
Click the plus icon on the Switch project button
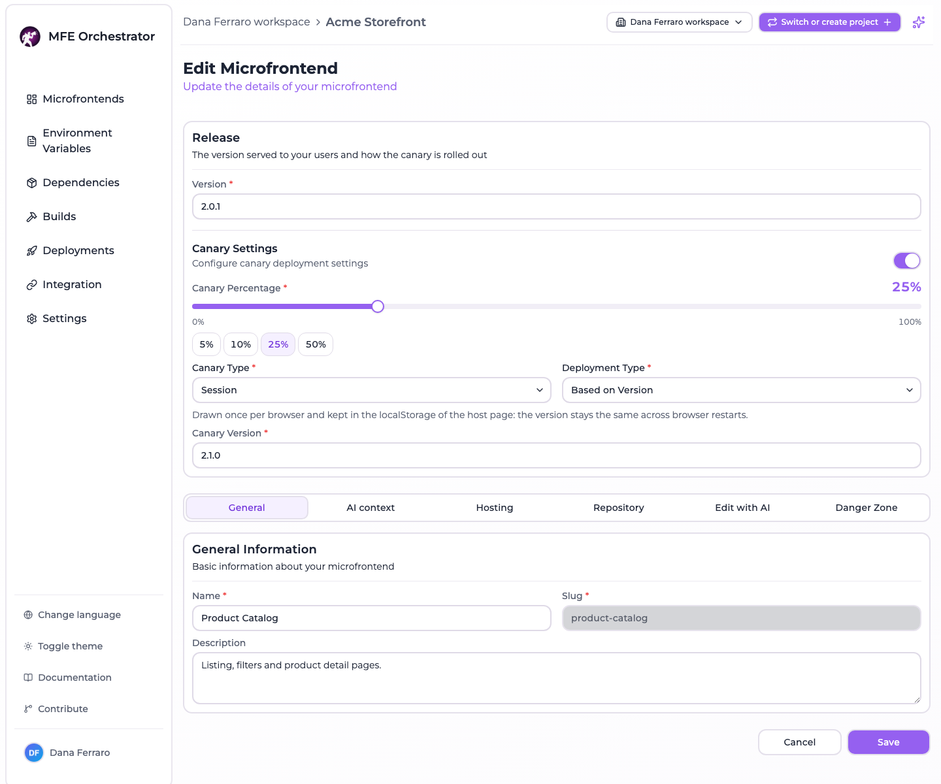pyautogui.click(x=887, y=22)
